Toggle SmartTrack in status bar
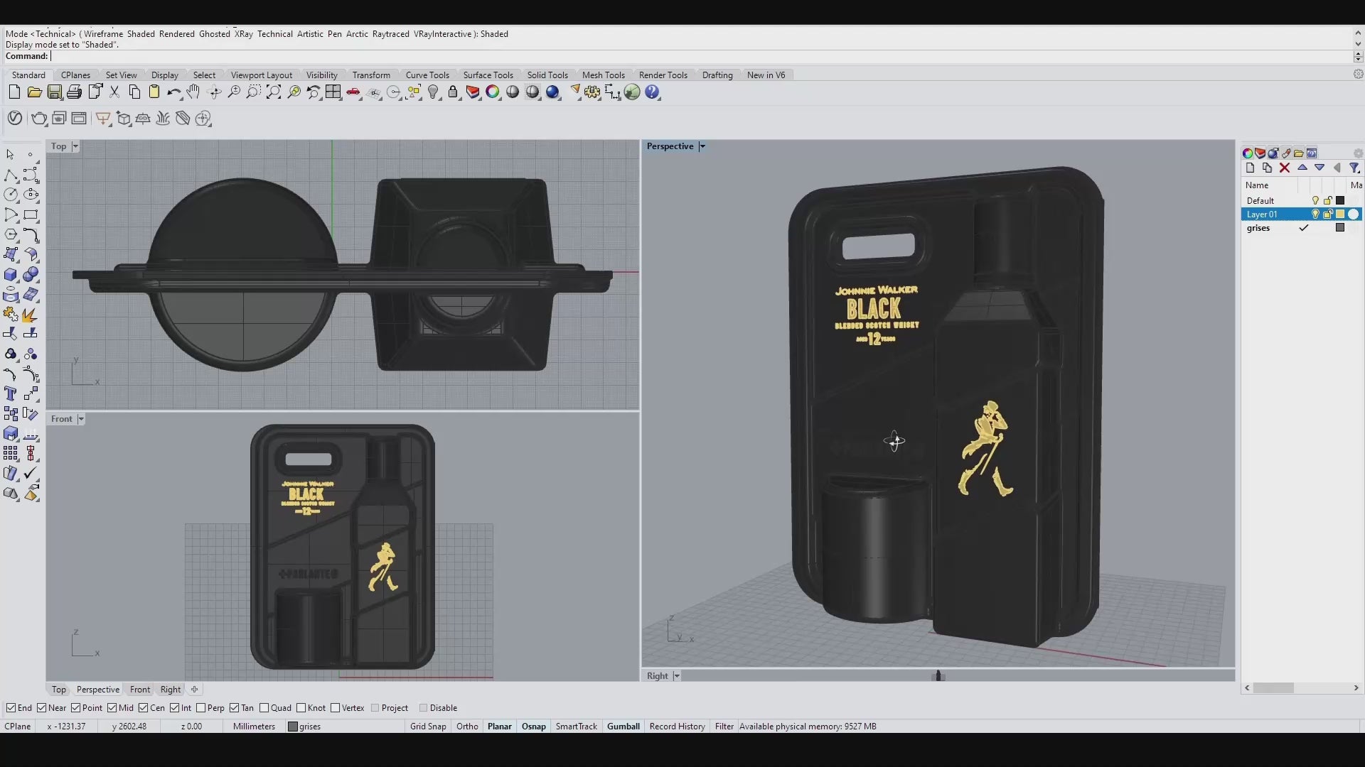 coord(577,727)
